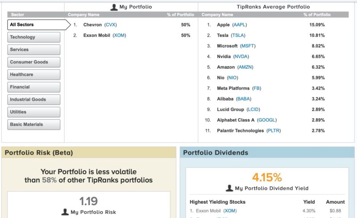The width and height of the screenshot is (357, 218).
Task: Click the Chevron company name
Action: 92,25
